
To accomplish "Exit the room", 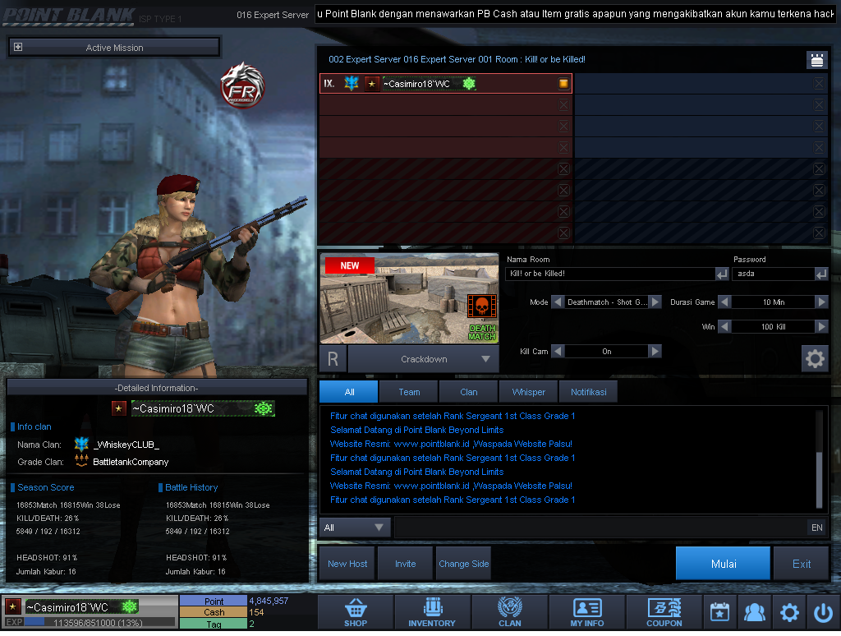I will [802, 564].
